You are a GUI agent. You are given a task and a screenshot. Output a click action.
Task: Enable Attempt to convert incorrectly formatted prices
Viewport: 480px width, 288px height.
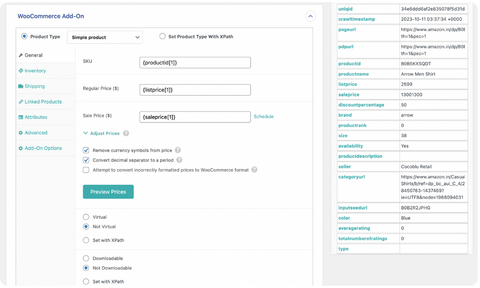[86, 170]
